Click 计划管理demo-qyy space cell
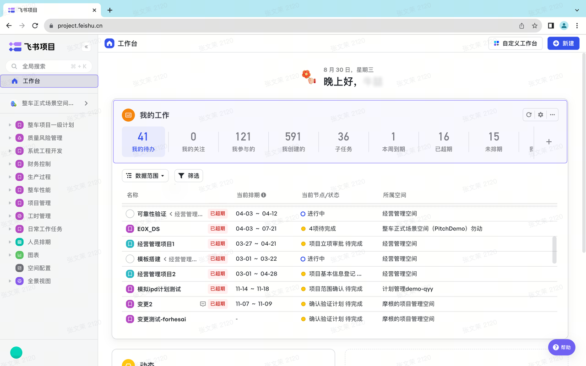 click(x=407, y=289)
